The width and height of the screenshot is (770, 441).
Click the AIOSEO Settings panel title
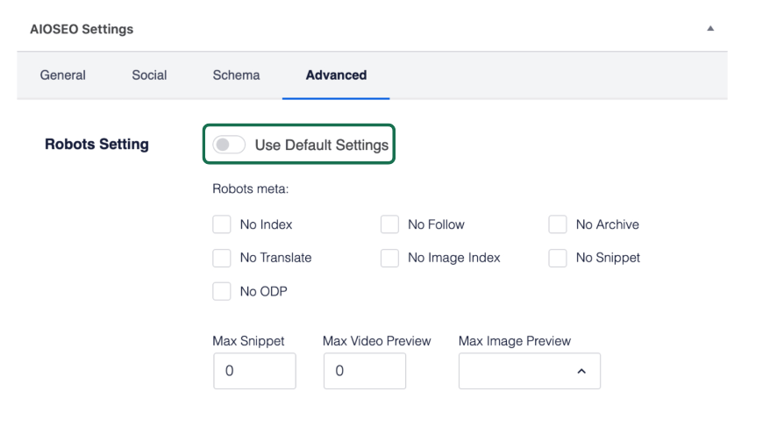82,29
